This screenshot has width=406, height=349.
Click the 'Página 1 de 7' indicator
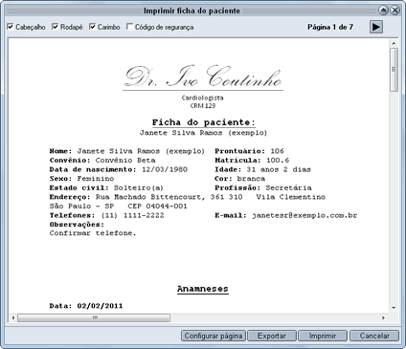(330, 27)
